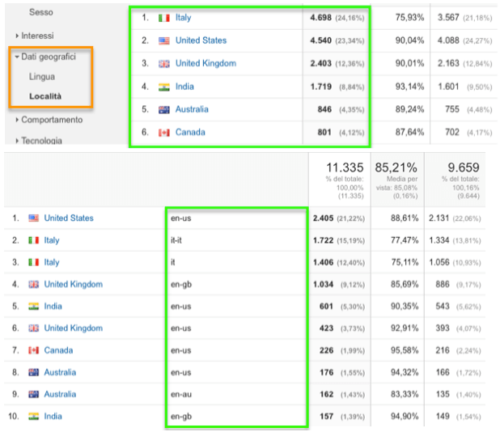500x432 pixels.
Task: Click the 'it' language cell in row 3
Action: 172,262
